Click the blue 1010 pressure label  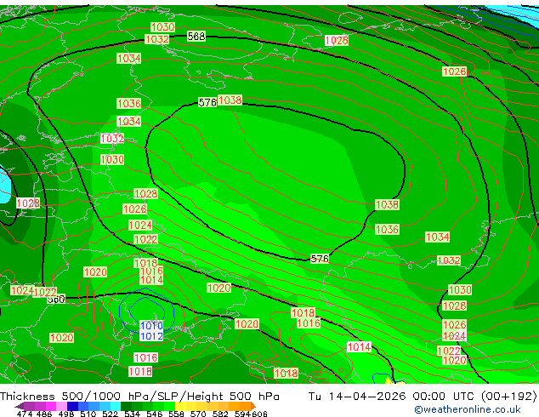click(x=151, y=325)
